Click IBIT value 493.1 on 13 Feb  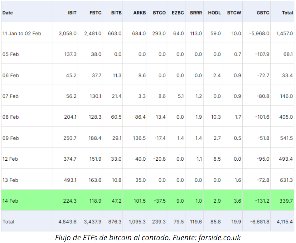[70, 180]
